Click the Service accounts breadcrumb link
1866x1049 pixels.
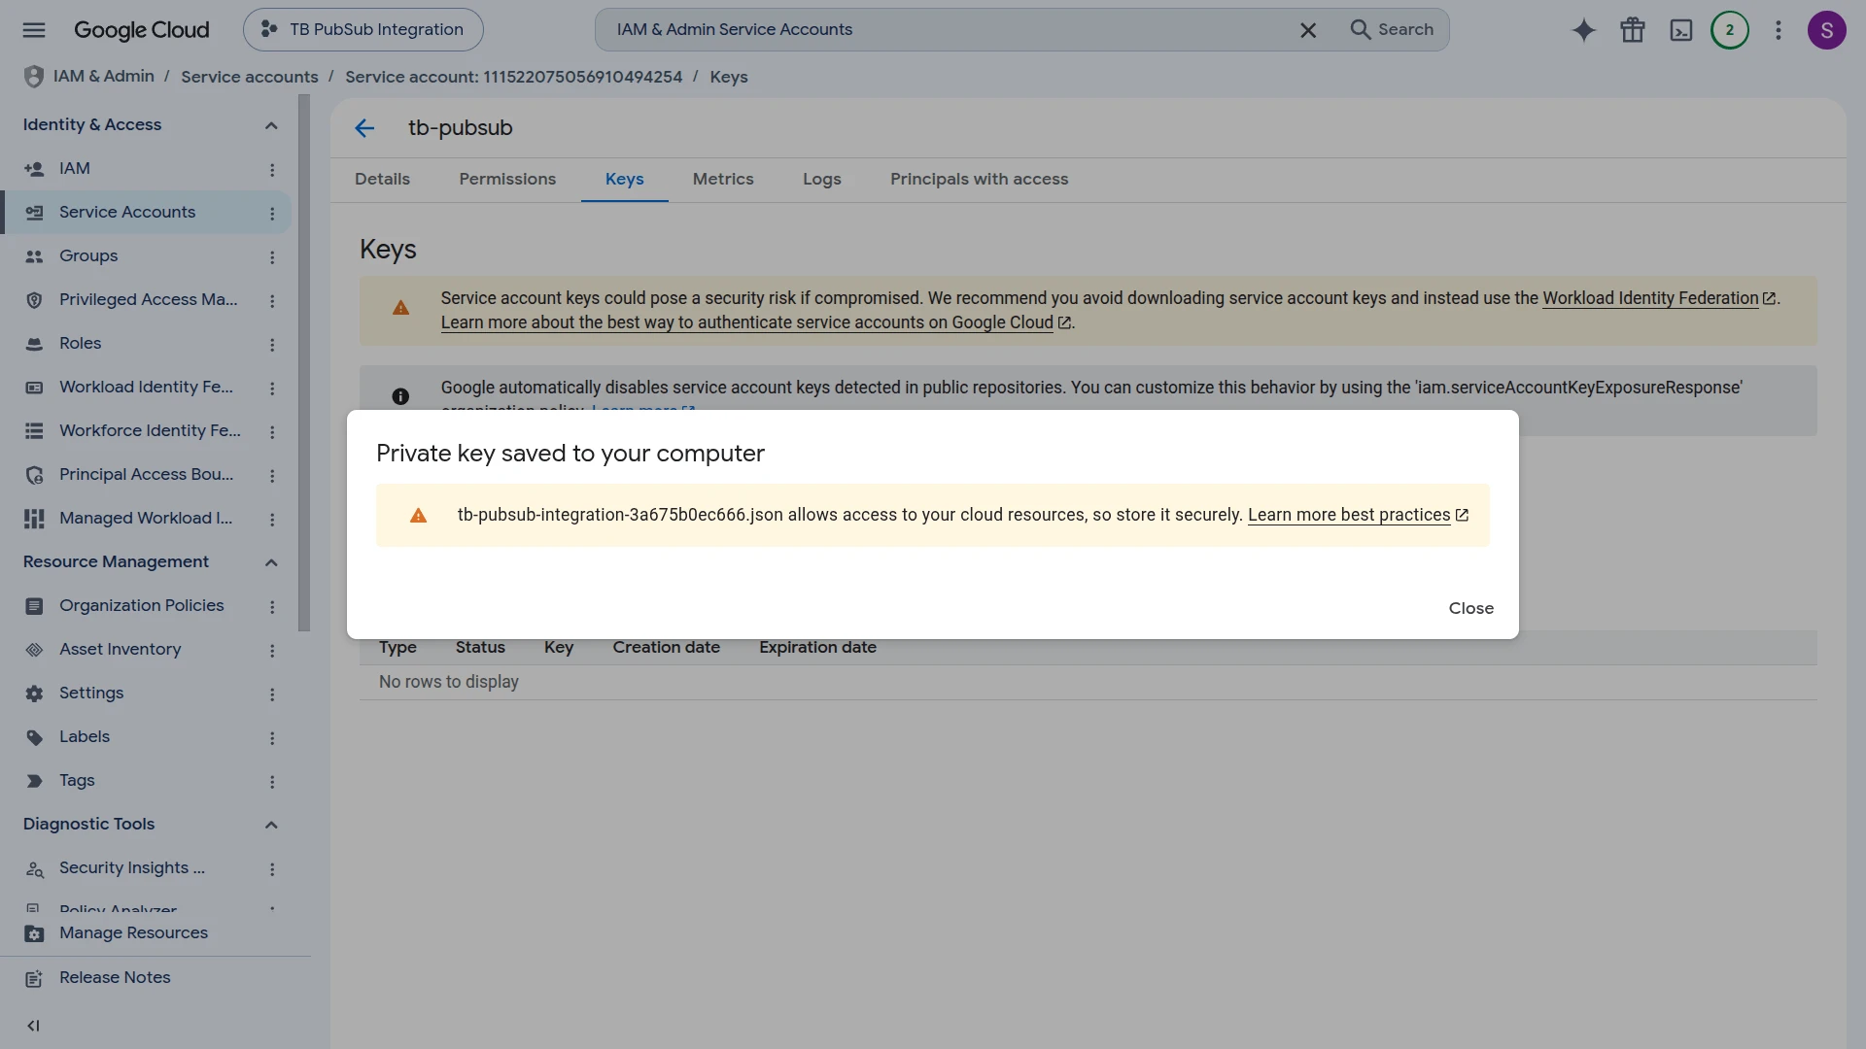249,77
